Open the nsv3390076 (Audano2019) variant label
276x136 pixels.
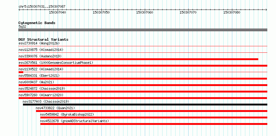[x=40, y=56]
